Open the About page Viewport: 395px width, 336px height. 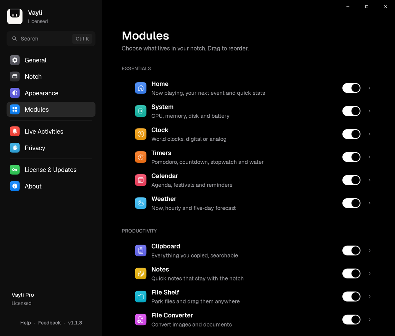51,186
